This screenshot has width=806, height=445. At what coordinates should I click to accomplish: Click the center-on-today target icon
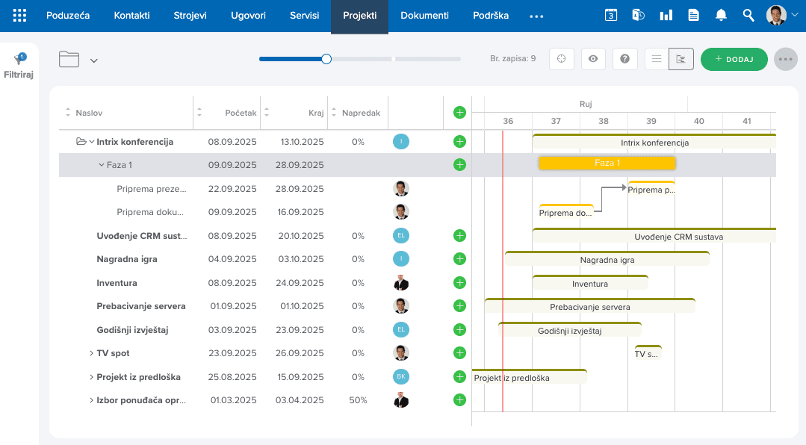coord(561,59)
